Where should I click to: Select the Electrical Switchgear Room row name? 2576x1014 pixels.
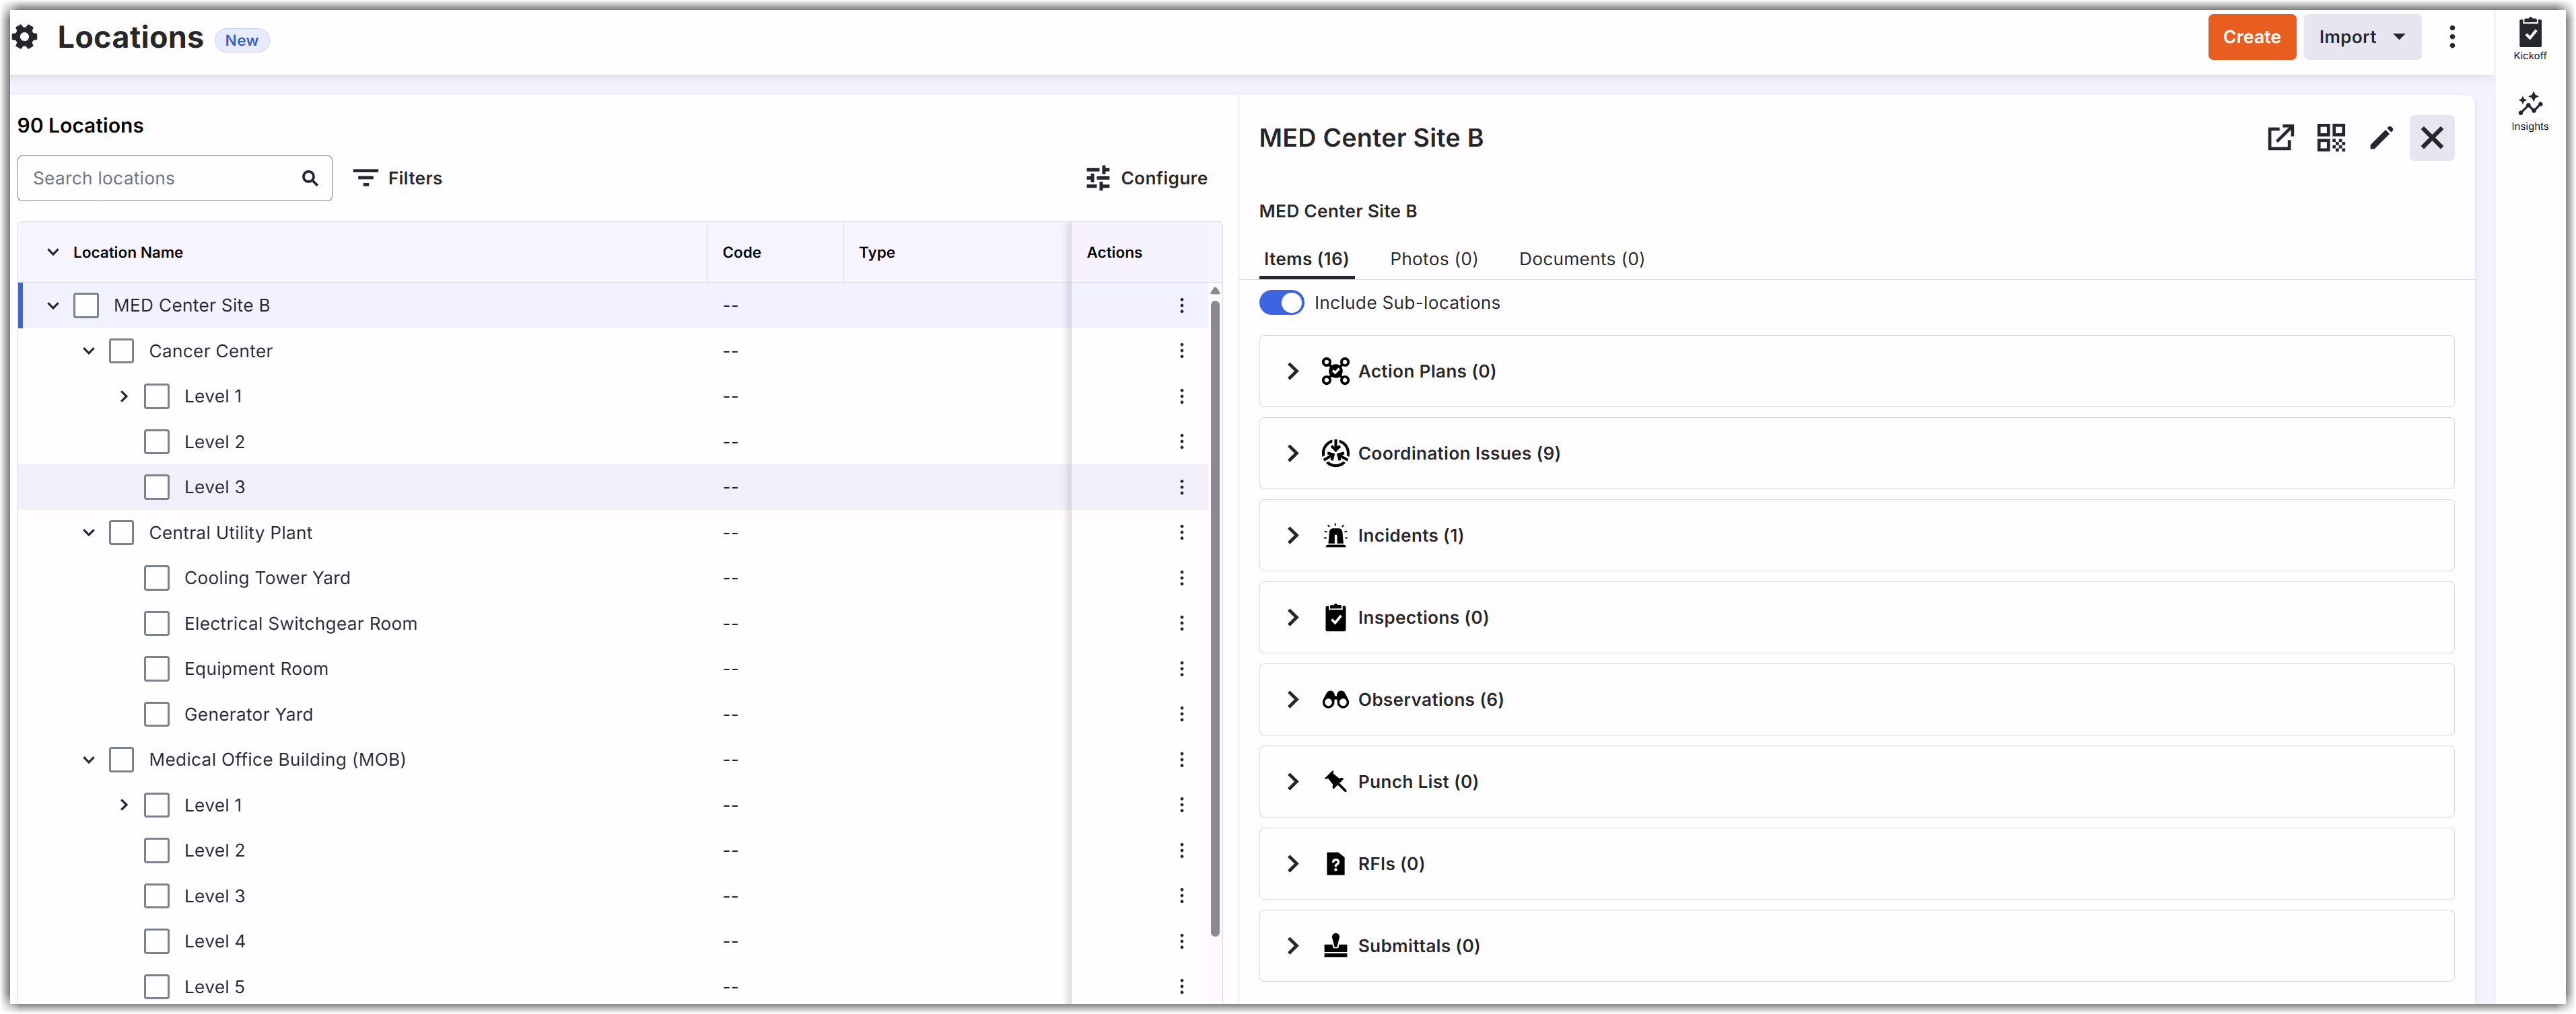pyautogui.click(x=300, y=623)
